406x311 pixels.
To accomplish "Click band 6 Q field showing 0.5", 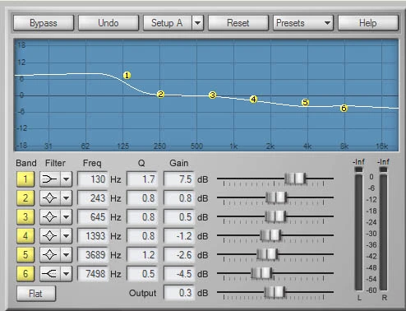I will coord(142,274).
